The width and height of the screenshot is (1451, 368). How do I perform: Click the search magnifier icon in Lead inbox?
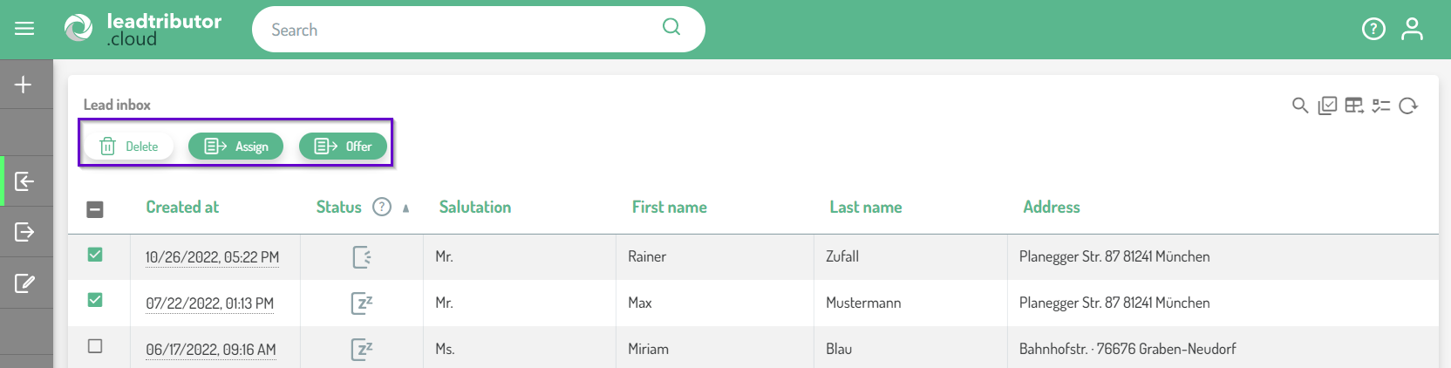click(x=1299, y=106)
